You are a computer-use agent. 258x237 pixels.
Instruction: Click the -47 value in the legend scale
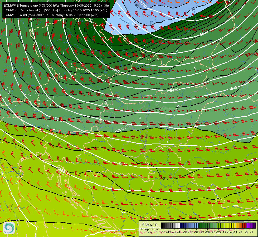[x=169, y=232]
